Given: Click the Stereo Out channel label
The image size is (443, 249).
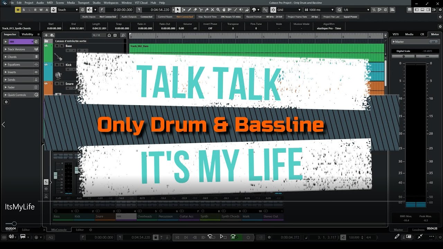Looking at the screenshot, I should (x=273, y=216).
